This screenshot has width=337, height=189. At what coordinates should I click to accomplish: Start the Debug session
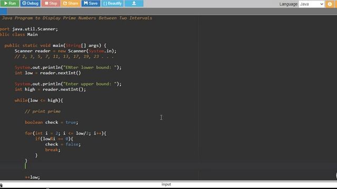coord(31,4)
